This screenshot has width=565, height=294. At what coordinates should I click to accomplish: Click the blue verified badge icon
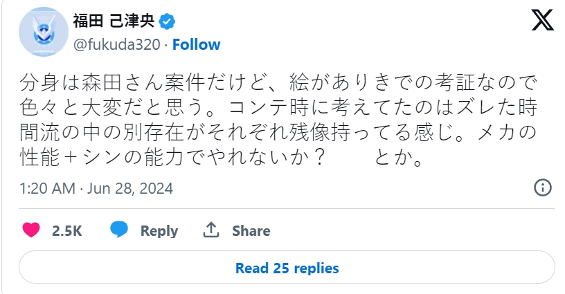(167, 21)
